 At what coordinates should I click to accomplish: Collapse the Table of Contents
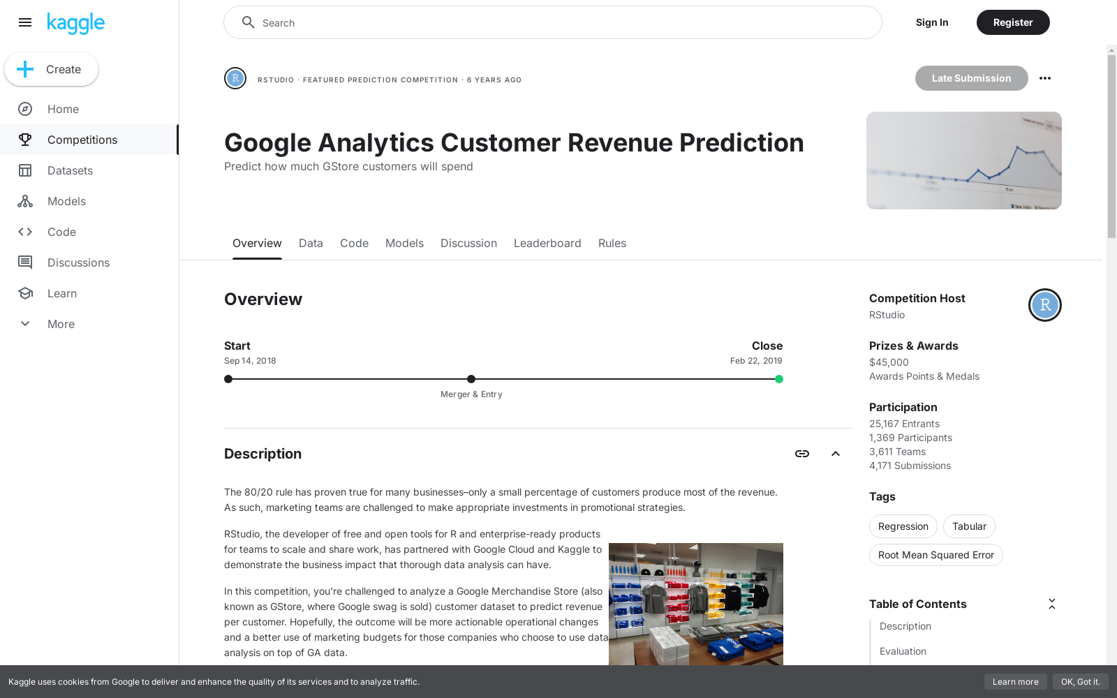click(1052, 604)
